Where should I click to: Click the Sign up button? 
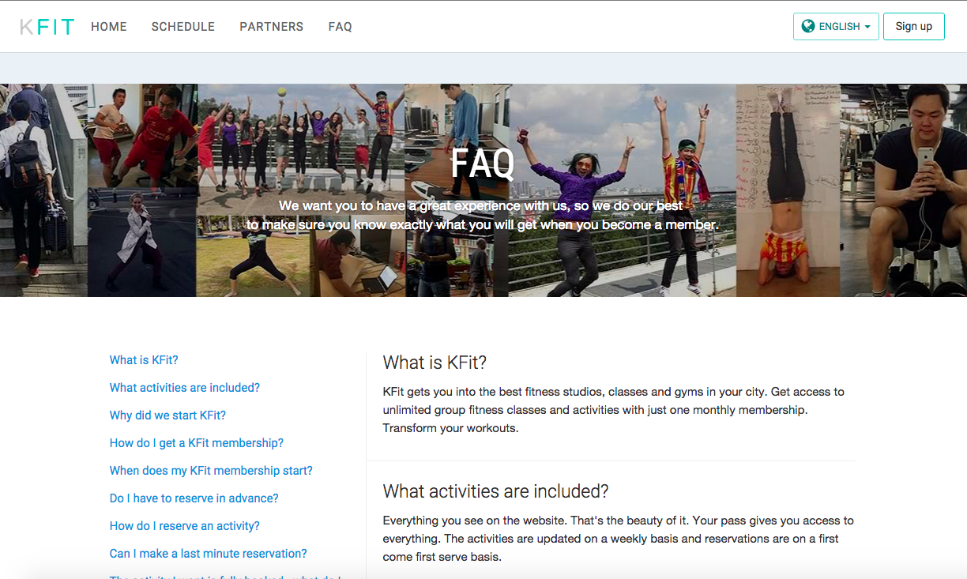coord(914,26)
